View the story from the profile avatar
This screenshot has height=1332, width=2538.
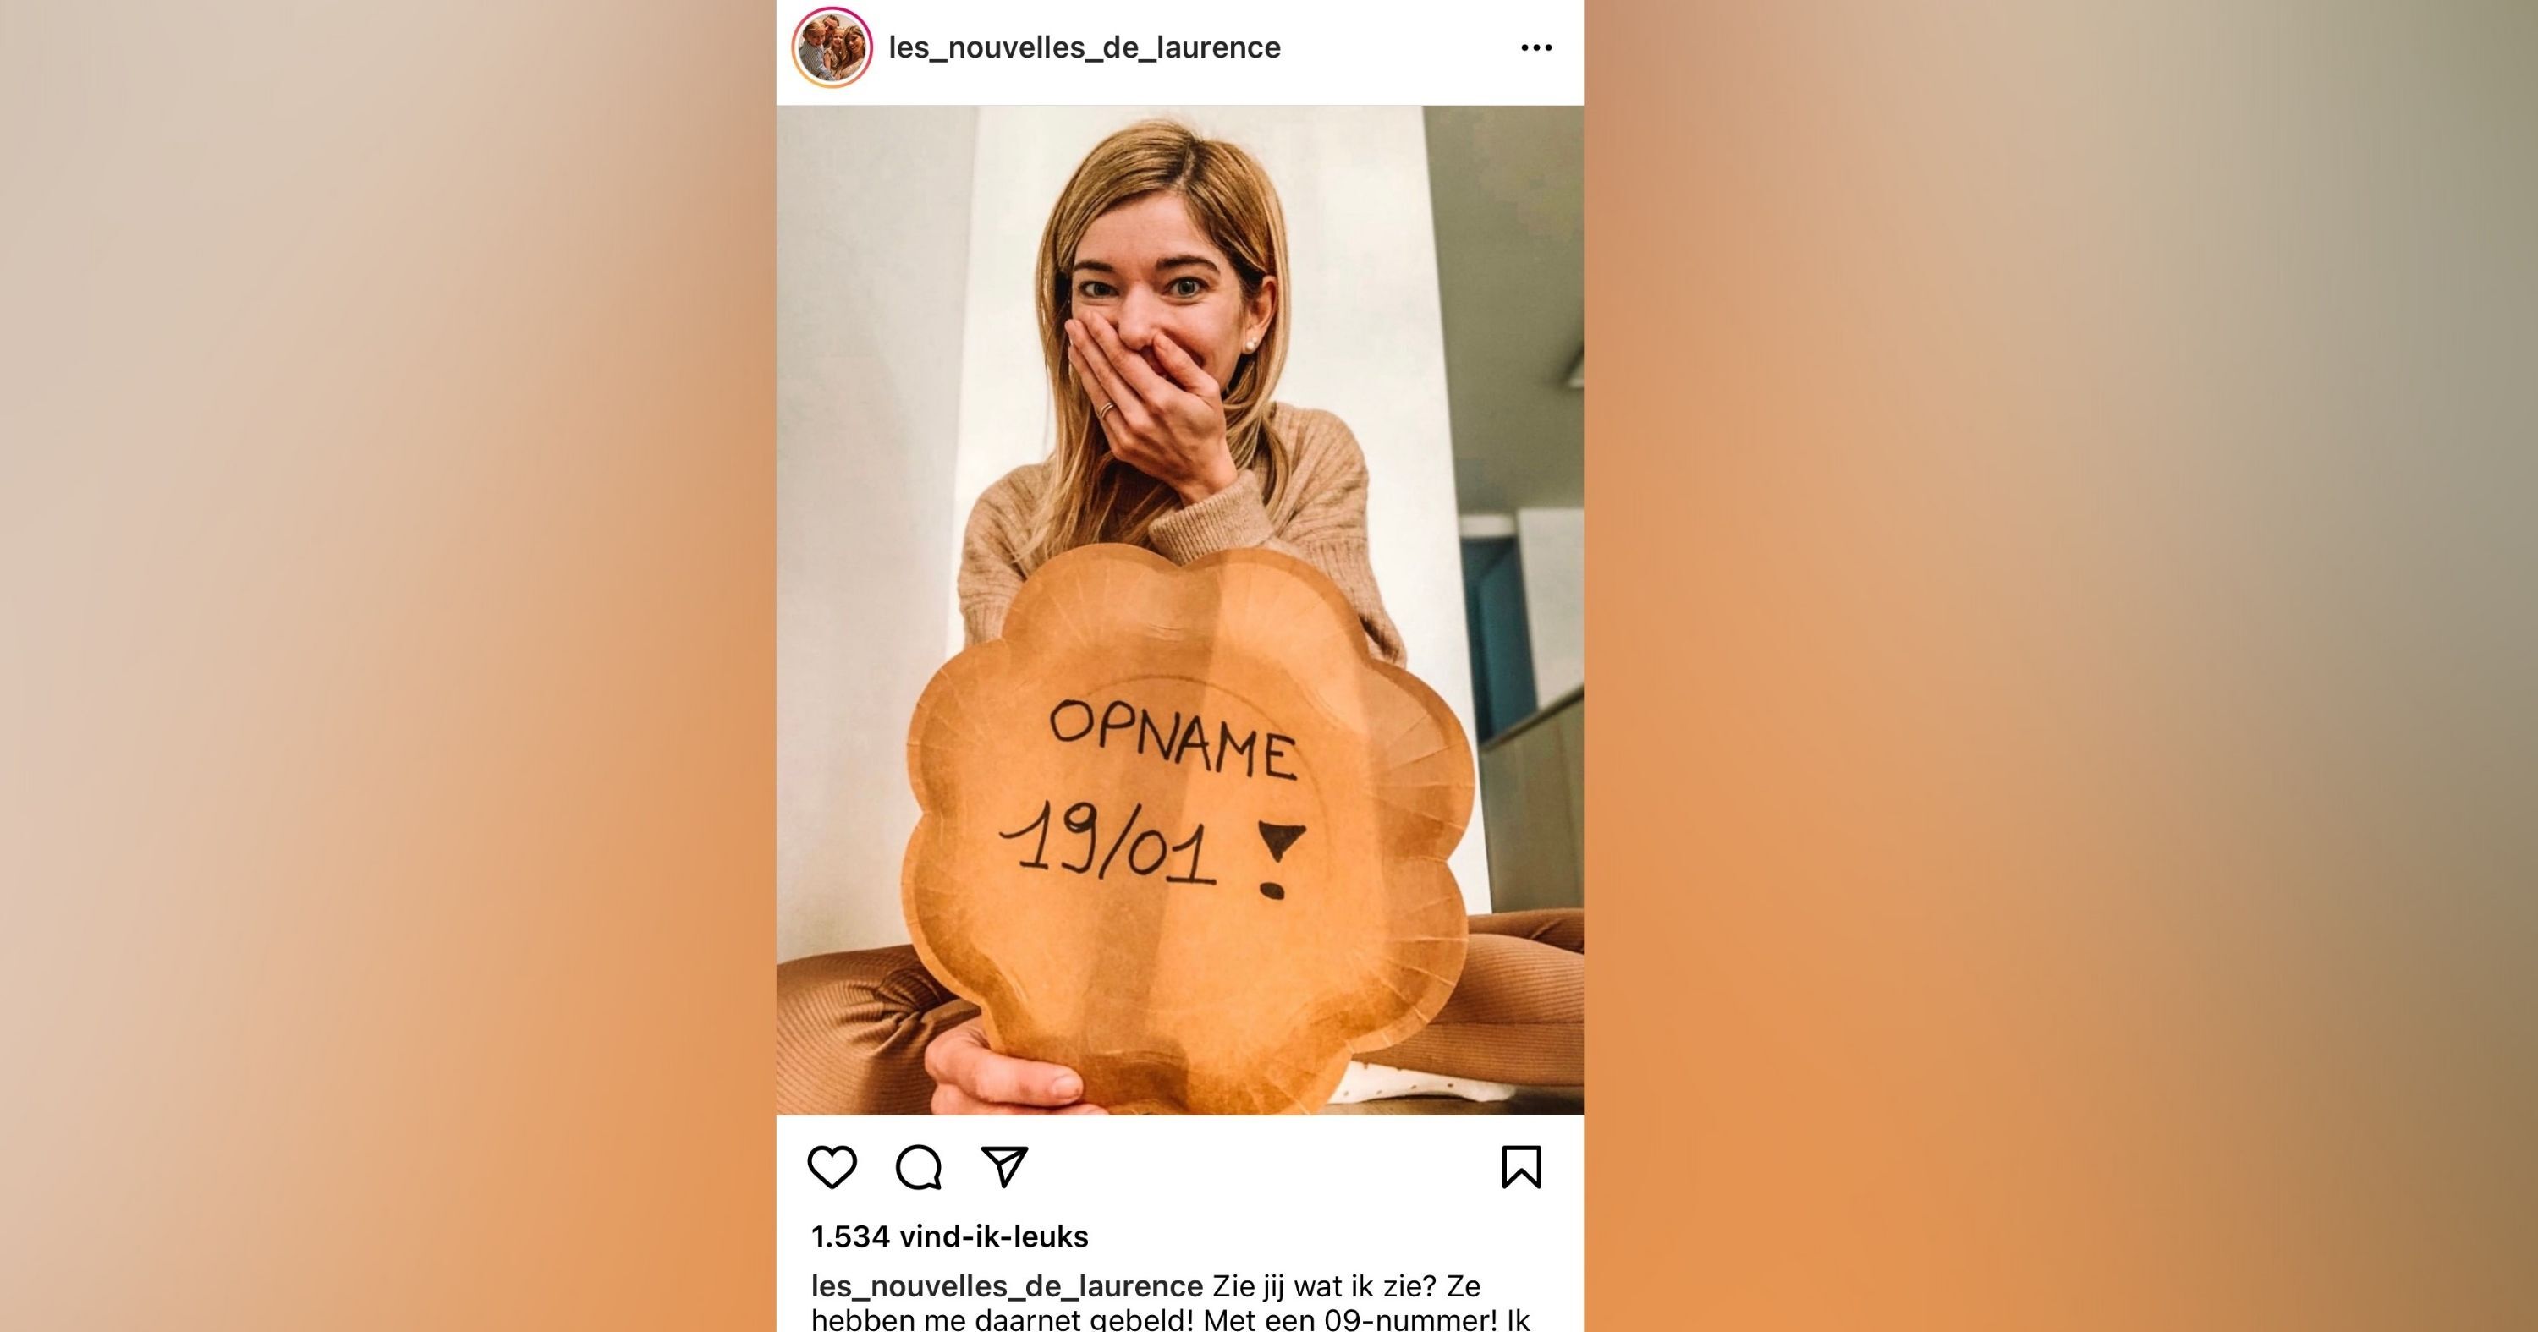[x=832, y=47]
